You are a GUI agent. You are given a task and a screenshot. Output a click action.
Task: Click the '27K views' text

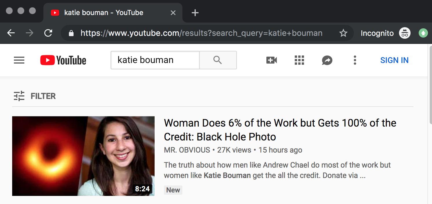234,150
